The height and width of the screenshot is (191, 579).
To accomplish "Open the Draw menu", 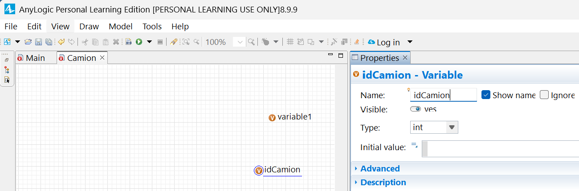I will pos(89,26).
